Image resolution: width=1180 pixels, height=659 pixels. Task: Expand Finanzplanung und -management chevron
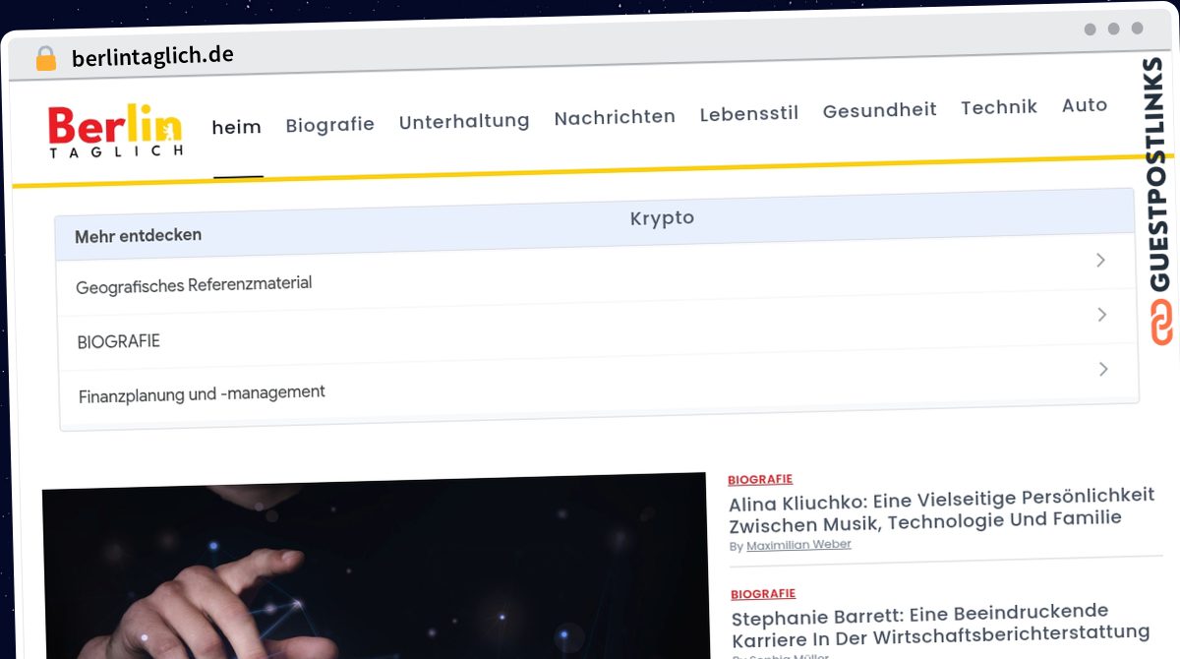[x=1103, y=369]
